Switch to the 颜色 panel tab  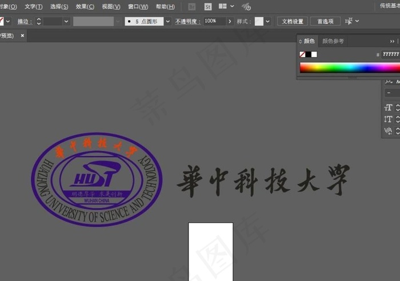309,41
